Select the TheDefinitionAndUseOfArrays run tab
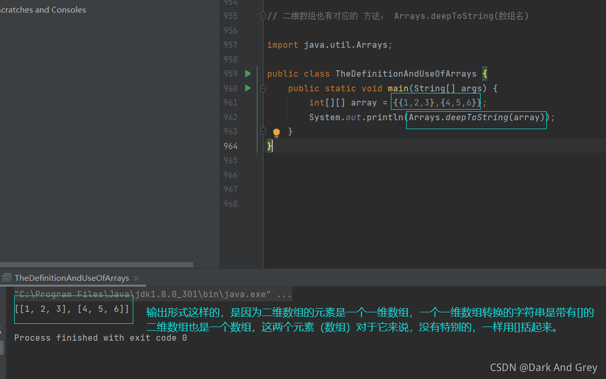 (x=72, y=278)
